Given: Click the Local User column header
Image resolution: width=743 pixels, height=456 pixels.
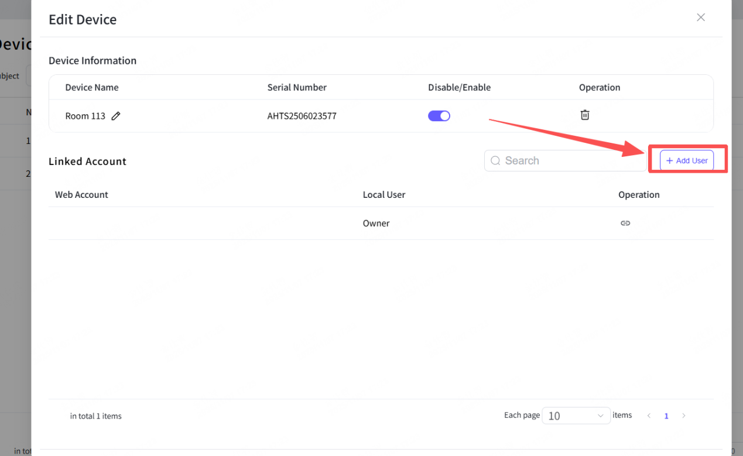Looking at the screenshot, I should (x=384, y=194).
